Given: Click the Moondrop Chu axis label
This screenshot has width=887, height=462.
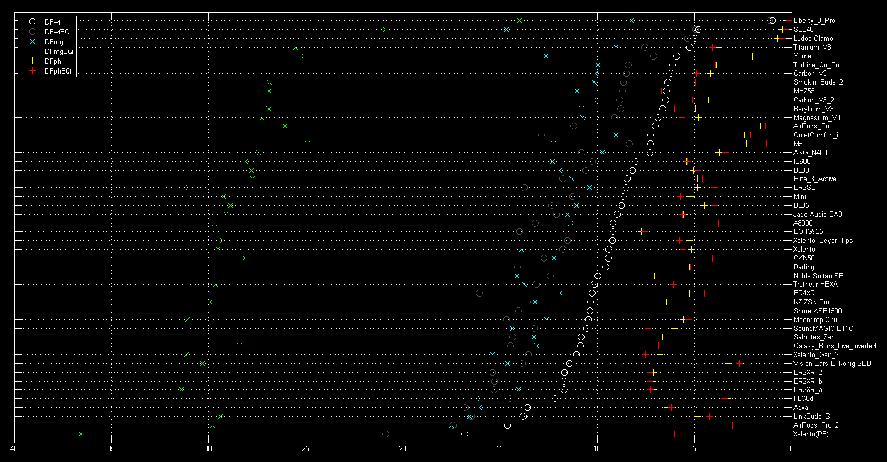Looking at the screenshot, I should point(815,319).
